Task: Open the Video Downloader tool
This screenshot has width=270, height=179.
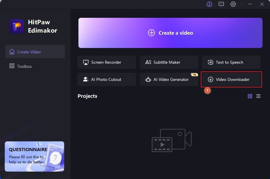Action: (231, 80)
